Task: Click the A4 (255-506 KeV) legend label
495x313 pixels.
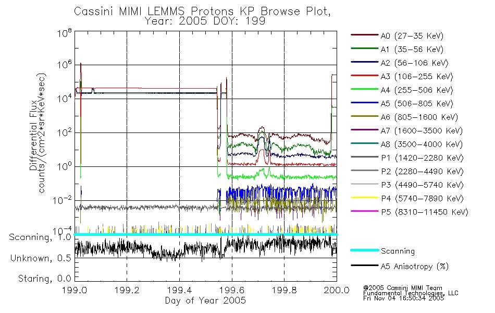Action: point(417,90)
